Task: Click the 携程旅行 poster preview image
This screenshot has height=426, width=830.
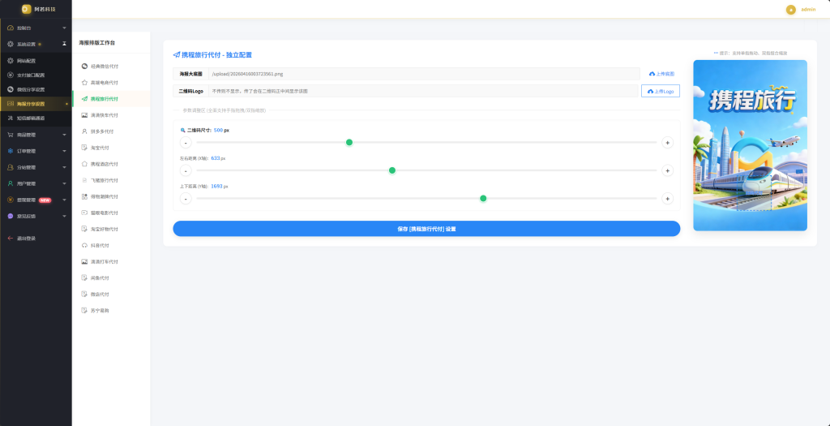Action: (750, 145)
